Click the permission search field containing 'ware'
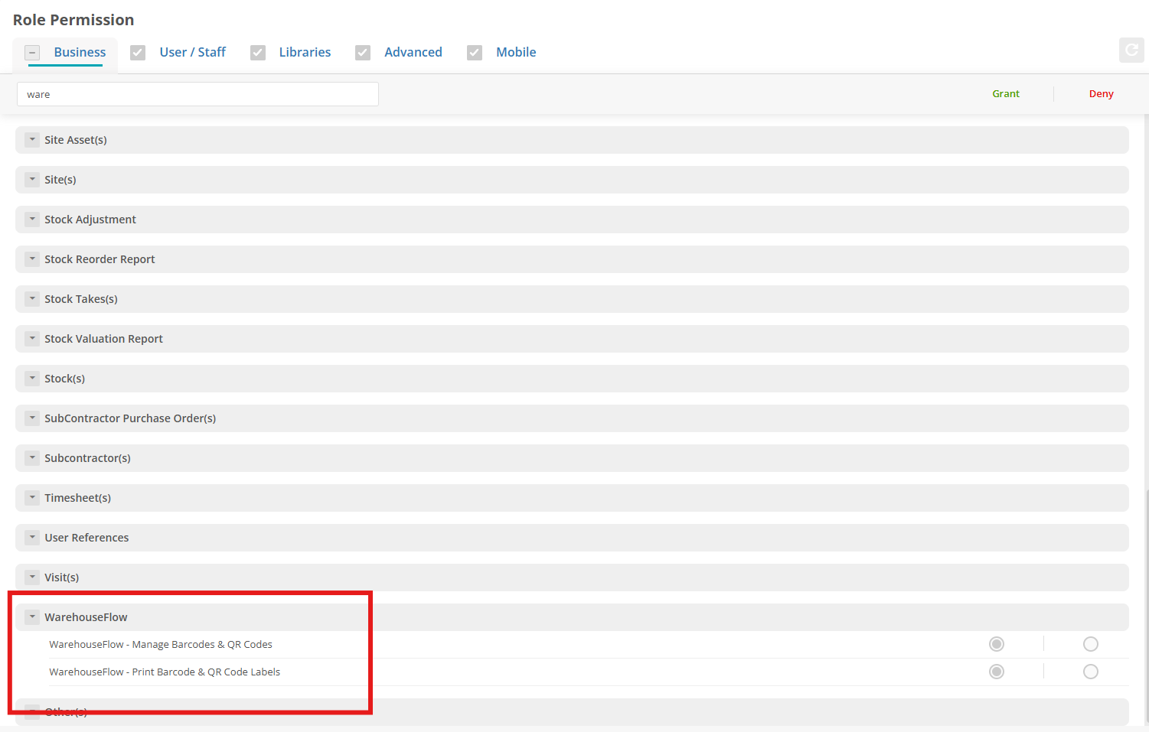 coord(197,94)
